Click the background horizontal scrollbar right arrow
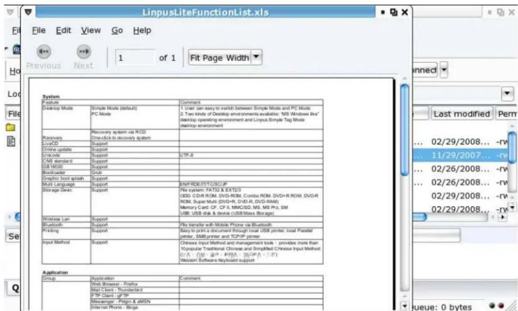518x311 pixels. click(503, 217)
